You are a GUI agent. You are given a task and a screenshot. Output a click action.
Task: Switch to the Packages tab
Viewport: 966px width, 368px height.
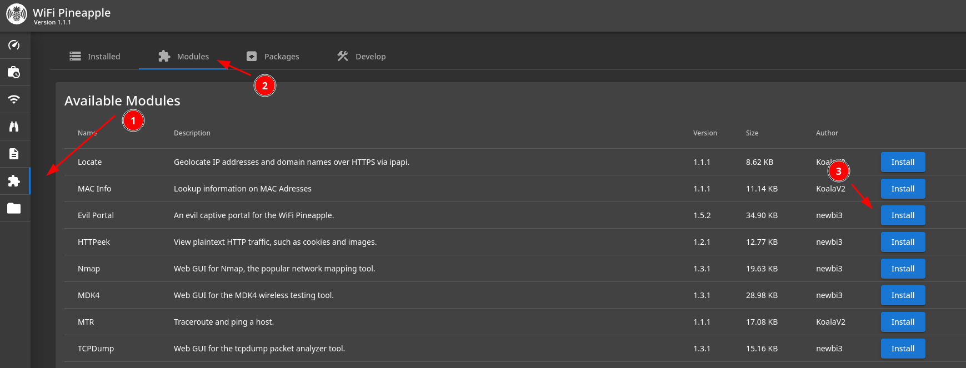(x=273, y=57)
